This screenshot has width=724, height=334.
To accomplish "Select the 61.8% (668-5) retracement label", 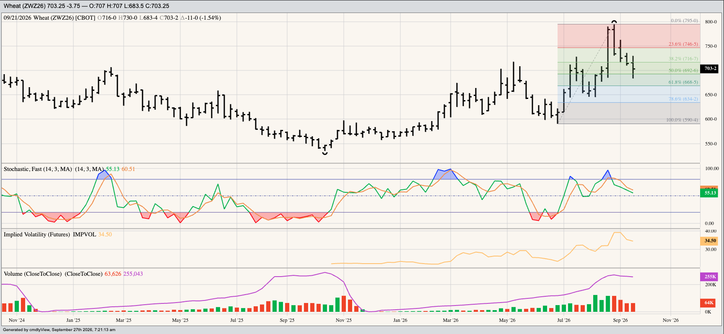I will click(x=683, y=82).
